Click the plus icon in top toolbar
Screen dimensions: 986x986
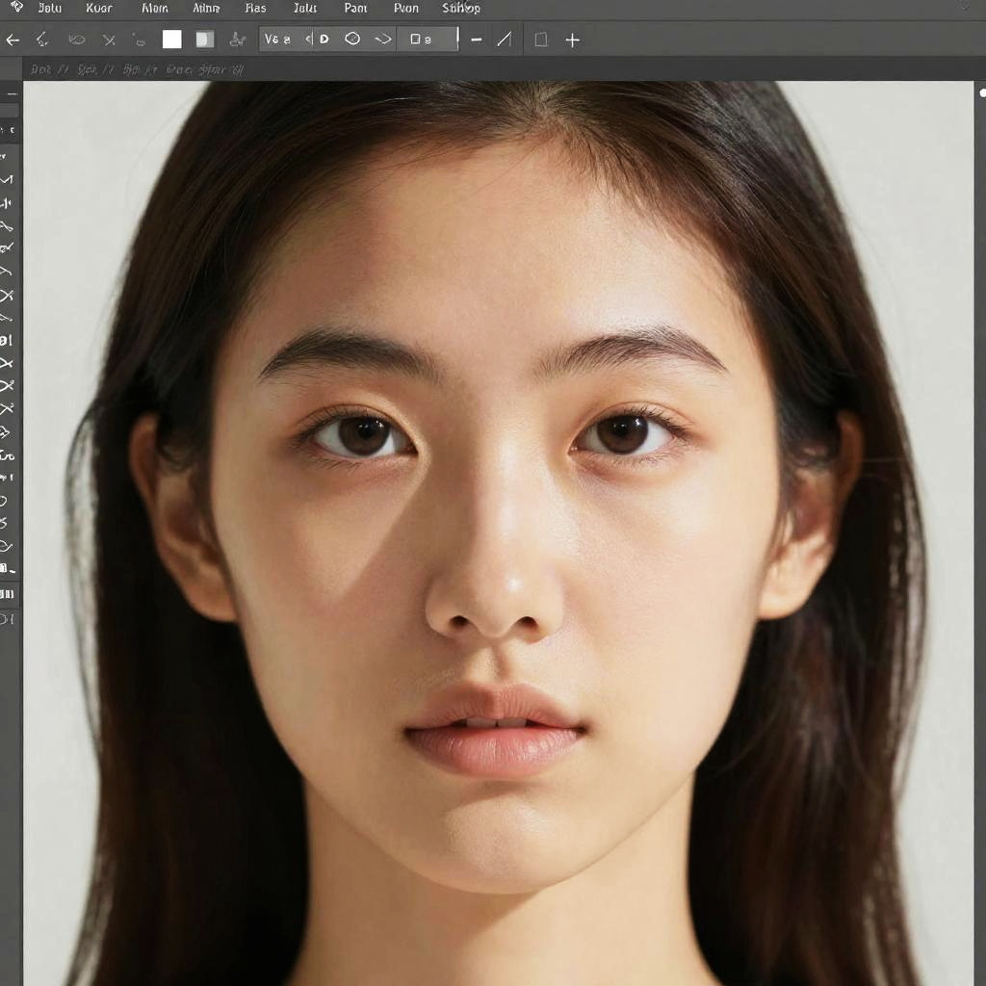pos(572,40)
